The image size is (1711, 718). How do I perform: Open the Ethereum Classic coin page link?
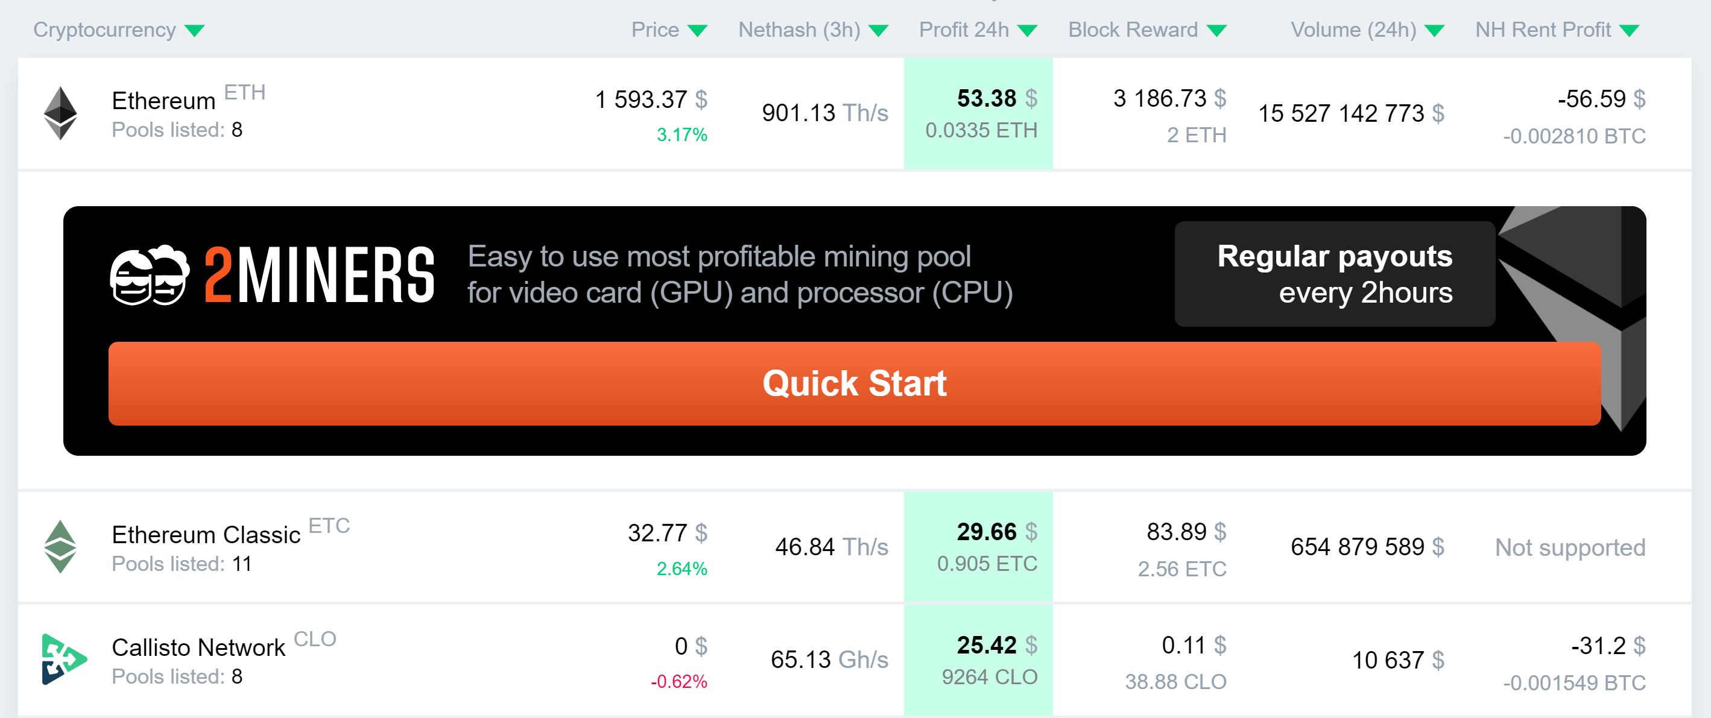coord(206,535)
